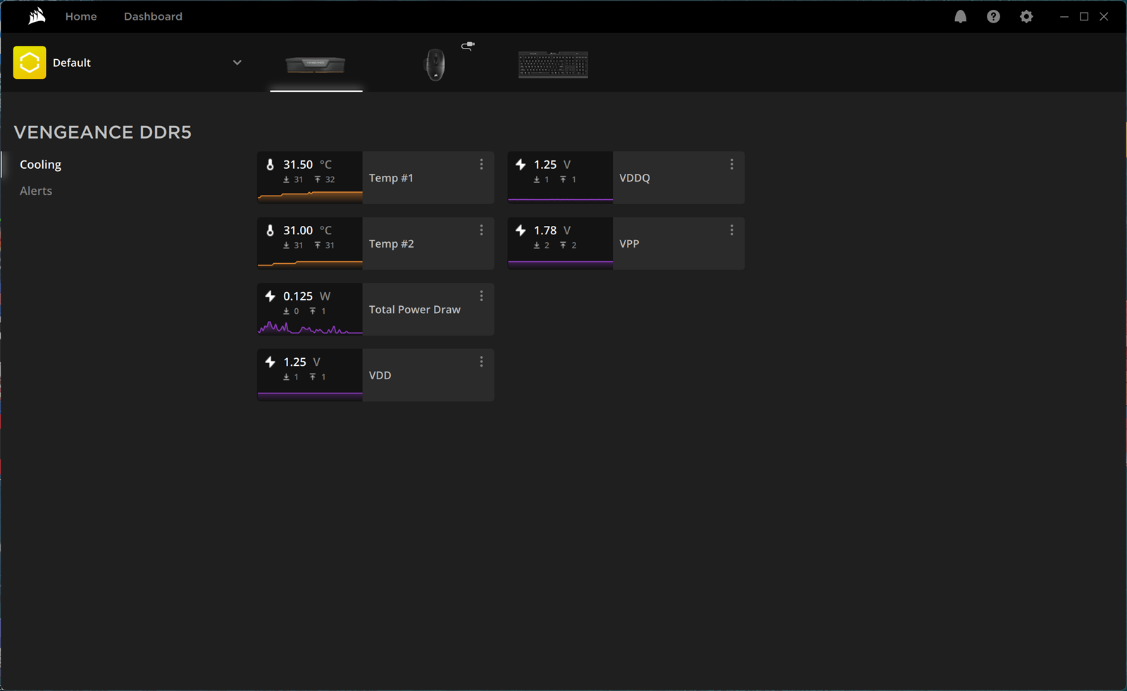Screen dimensions: 1127x691
Task: Click the wireless dongle icon near mouse
Action: pyautogui.click(x=468, y=46)
